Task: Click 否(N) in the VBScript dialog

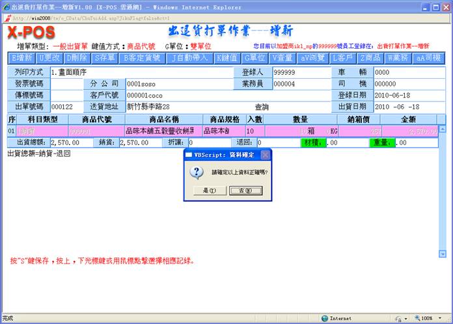Action: click(x=242, y=191)
